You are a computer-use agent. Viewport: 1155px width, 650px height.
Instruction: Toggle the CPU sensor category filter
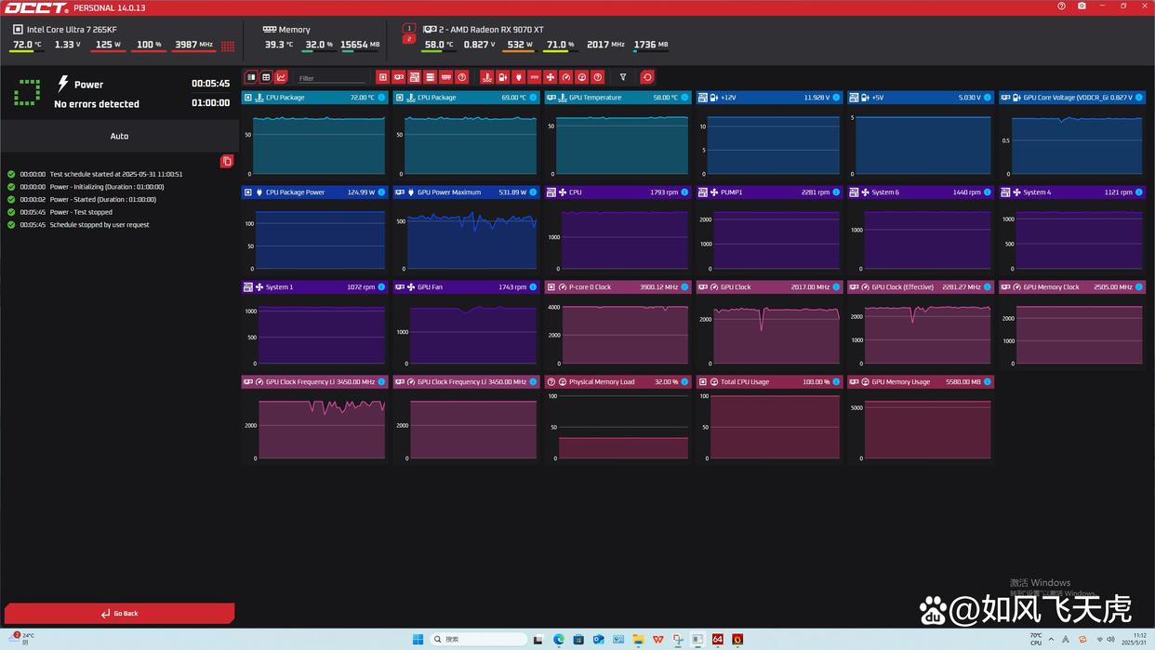(x=382, y=77)
